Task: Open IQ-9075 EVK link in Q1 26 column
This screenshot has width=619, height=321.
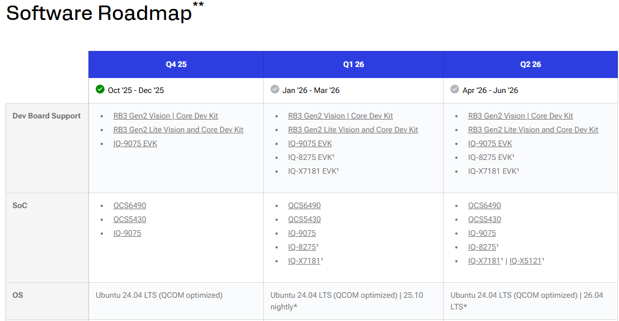Action: pos(310,143)
